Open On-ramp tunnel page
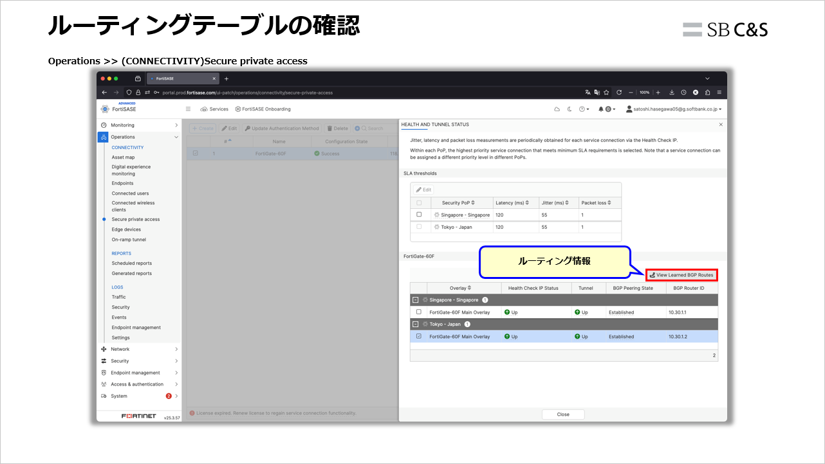825x464 pixels. 129,240
